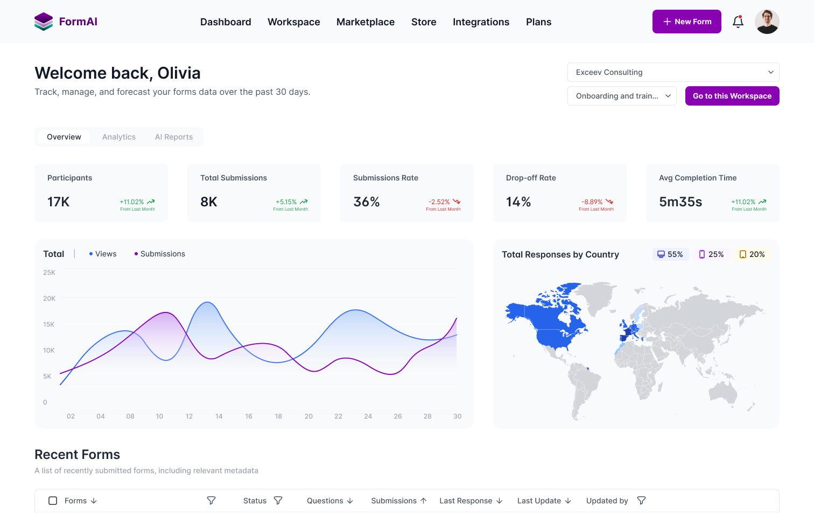Toggle the Submissions series in the chart legend

pos(159,253)
